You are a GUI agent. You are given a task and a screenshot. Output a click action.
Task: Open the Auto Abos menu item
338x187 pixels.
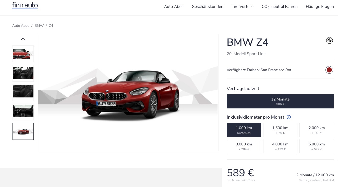174,7
